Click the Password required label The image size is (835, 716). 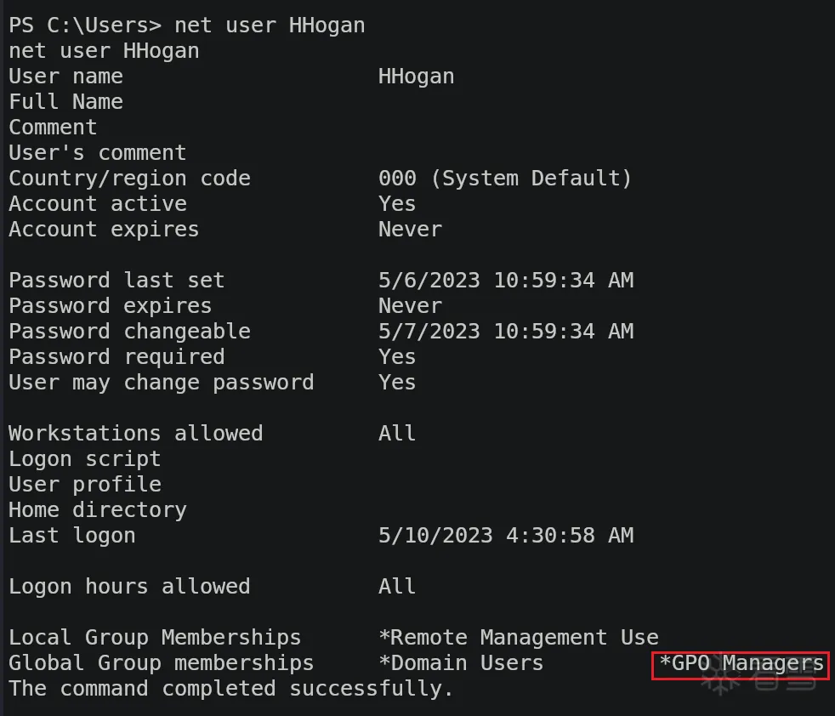pos(116,357)
